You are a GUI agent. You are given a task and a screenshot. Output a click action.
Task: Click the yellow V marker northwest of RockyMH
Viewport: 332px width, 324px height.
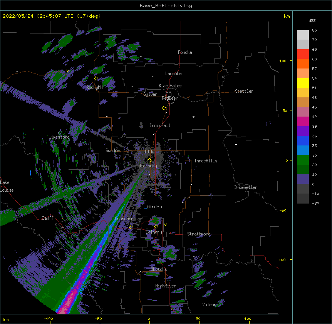pos(67,71)
